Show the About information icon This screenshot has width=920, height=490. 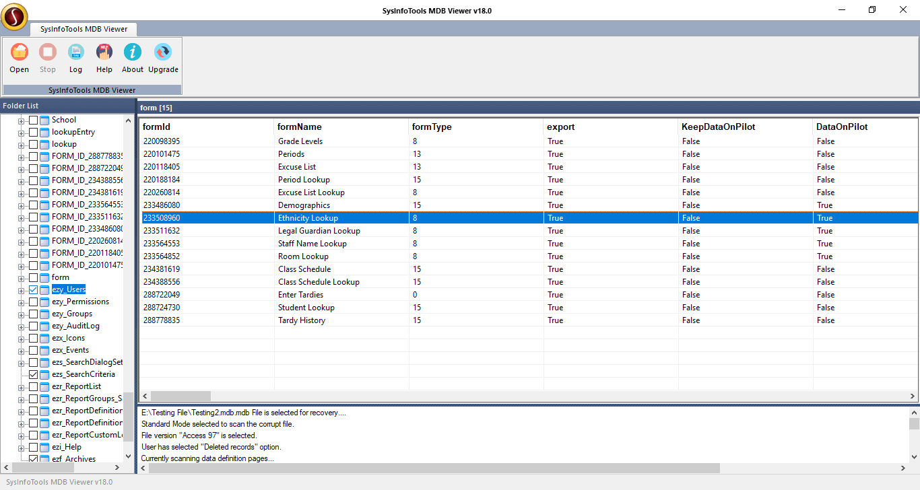(x=133, y=52)
